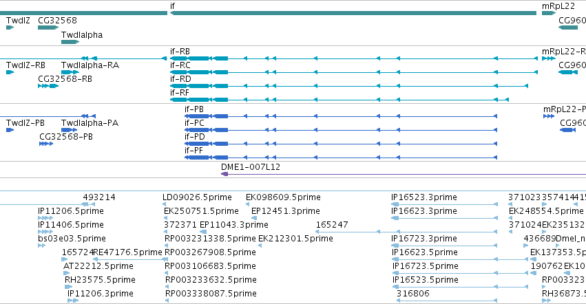Select the IP16723.5prime EST label
Screen dimensions: 586x304
point(426,266)
